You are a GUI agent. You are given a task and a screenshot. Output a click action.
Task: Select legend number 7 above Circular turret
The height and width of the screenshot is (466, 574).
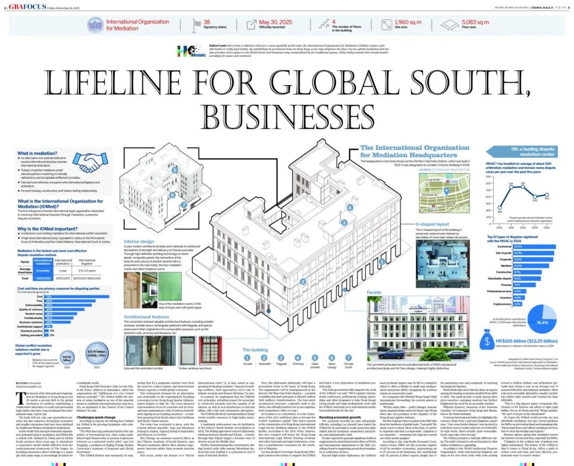click(x=349, y=358)
